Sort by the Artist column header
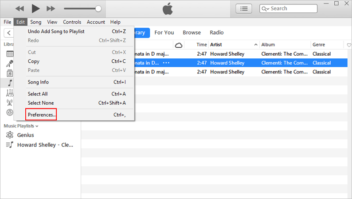Screen dimensions: 352x199 point(216,45)
